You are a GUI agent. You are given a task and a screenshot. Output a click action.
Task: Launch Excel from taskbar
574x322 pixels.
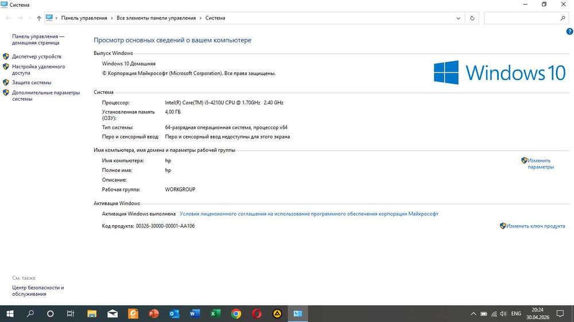click(x=215, y=313)
